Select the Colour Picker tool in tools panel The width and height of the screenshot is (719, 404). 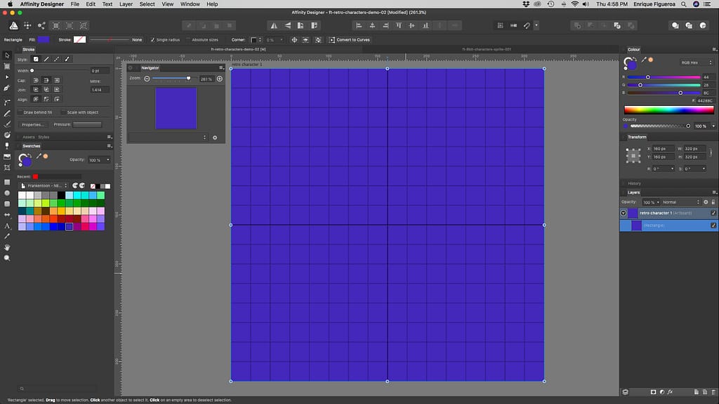(x=7, y=236)
